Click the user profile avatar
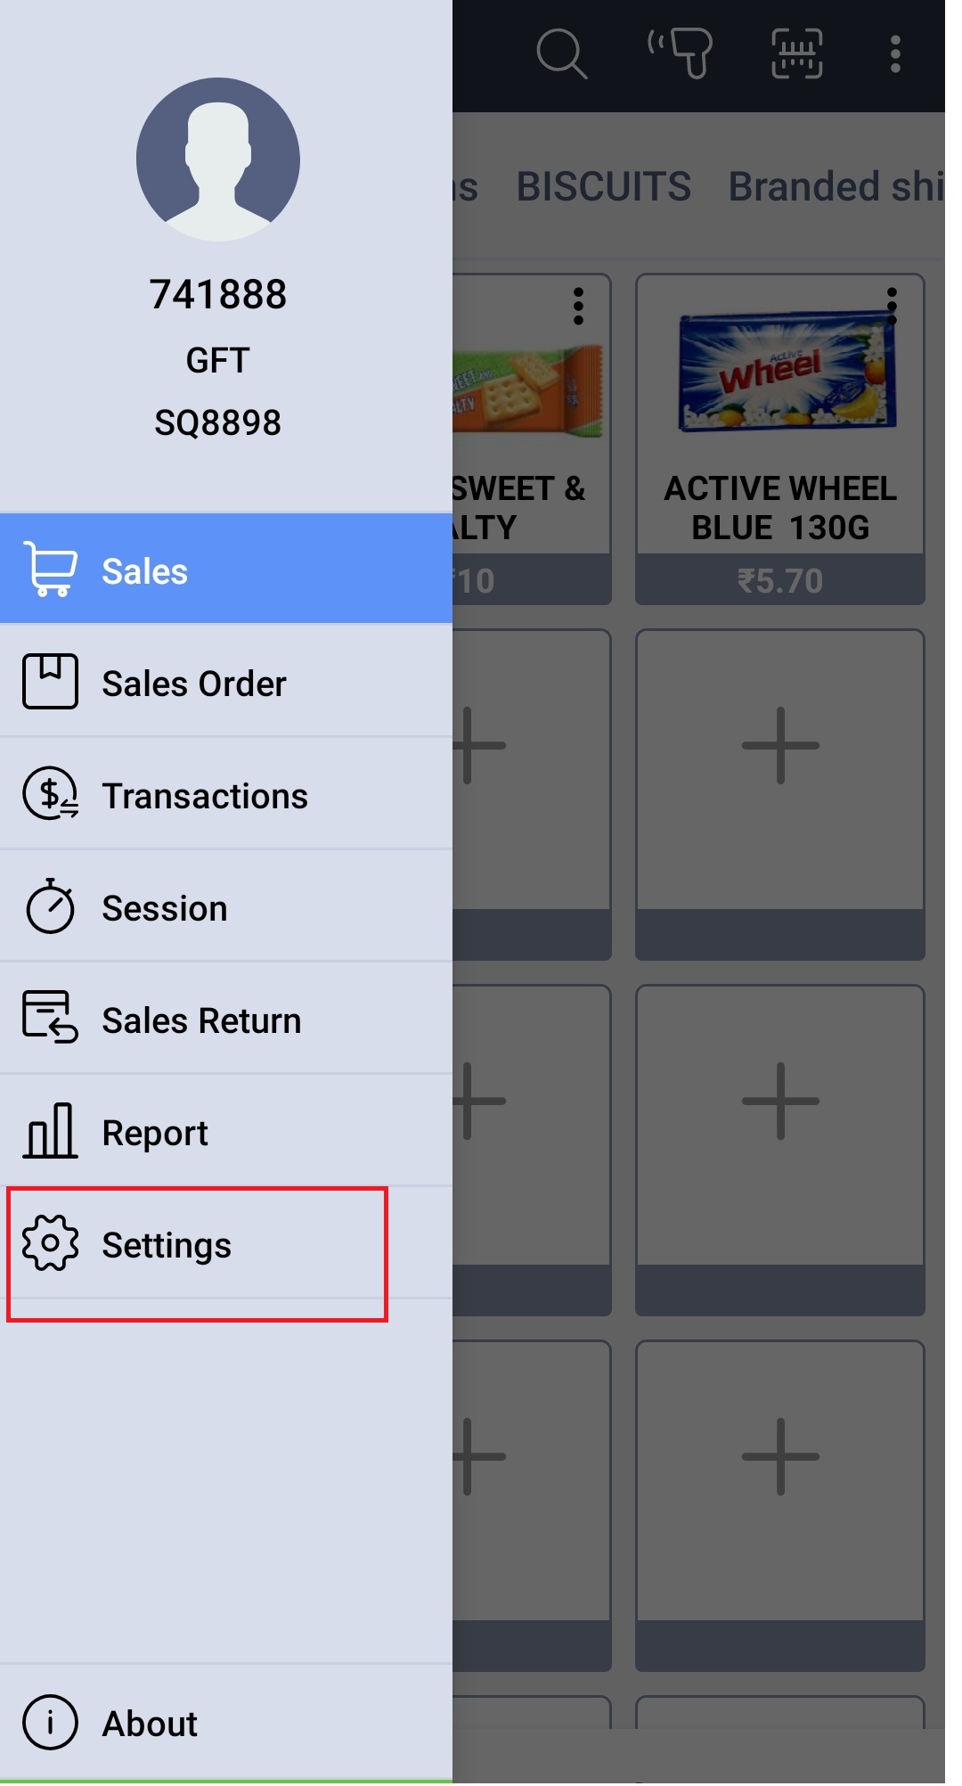This screenshot has height=1786, width=962. [218, 160]
